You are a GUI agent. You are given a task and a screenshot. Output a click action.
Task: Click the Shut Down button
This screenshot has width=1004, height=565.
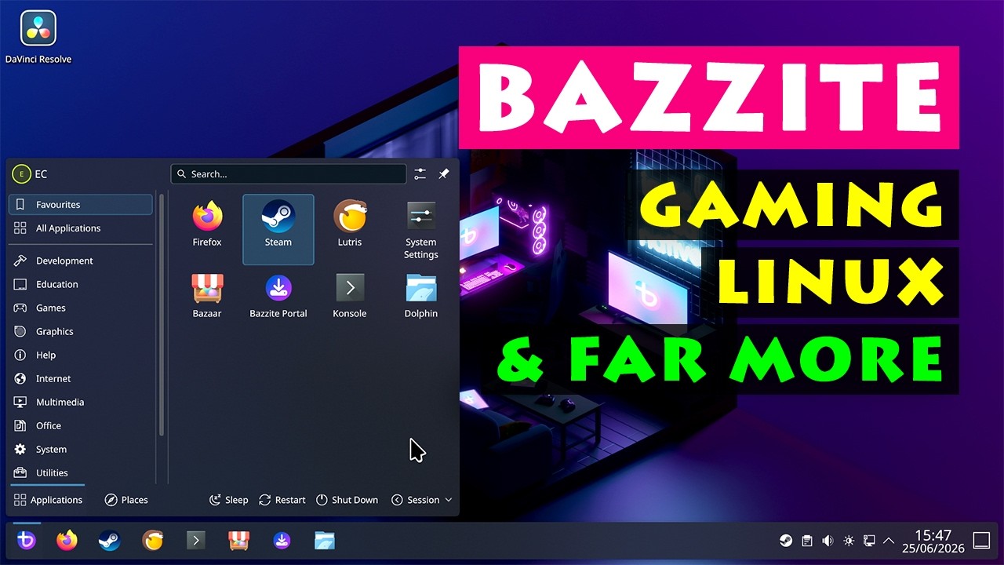(347, 500)
